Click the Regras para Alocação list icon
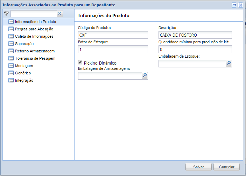This screenshot has height=176, width=246. coord(11,29)
